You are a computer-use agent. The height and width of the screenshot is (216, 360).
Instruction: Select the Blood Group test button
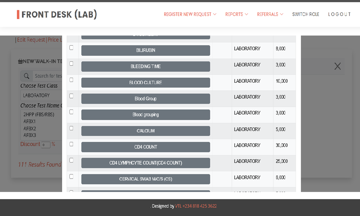coord(145,99)
